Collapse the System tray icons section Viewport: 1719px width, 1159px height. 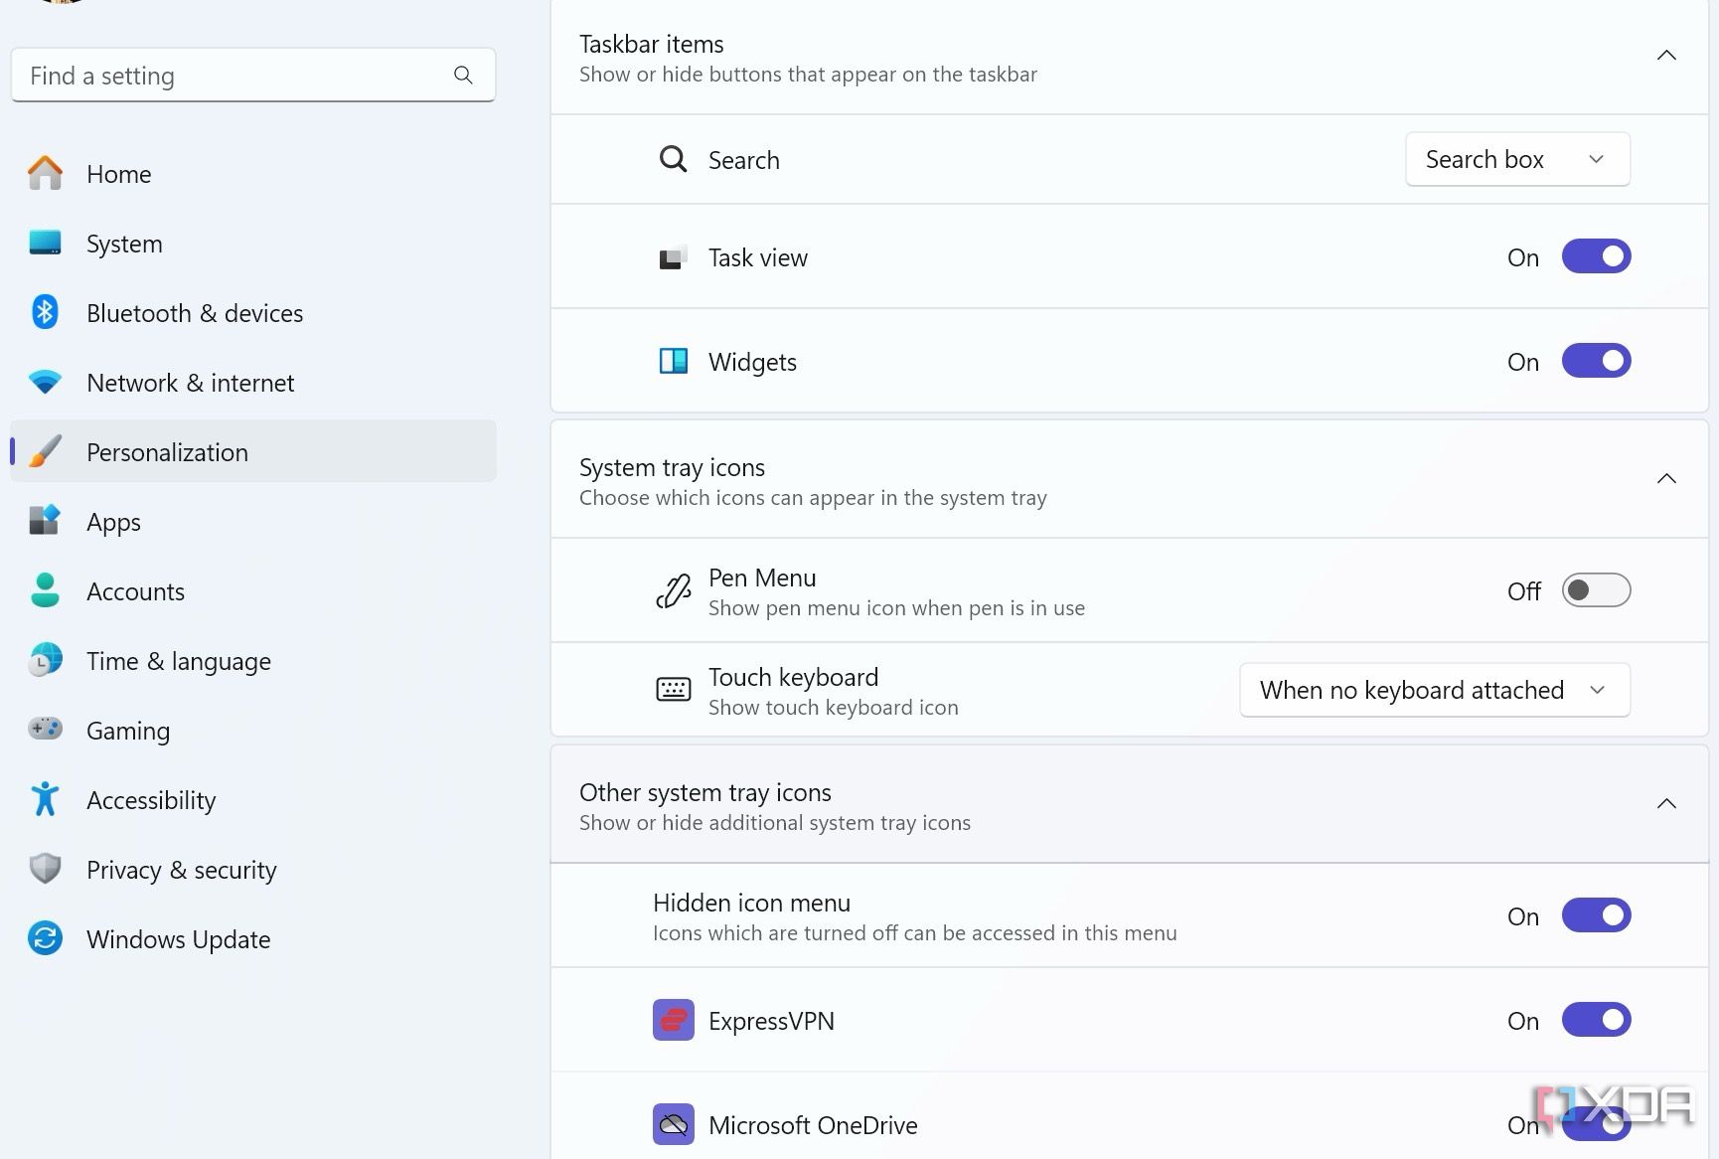[x=1666, y=479]
